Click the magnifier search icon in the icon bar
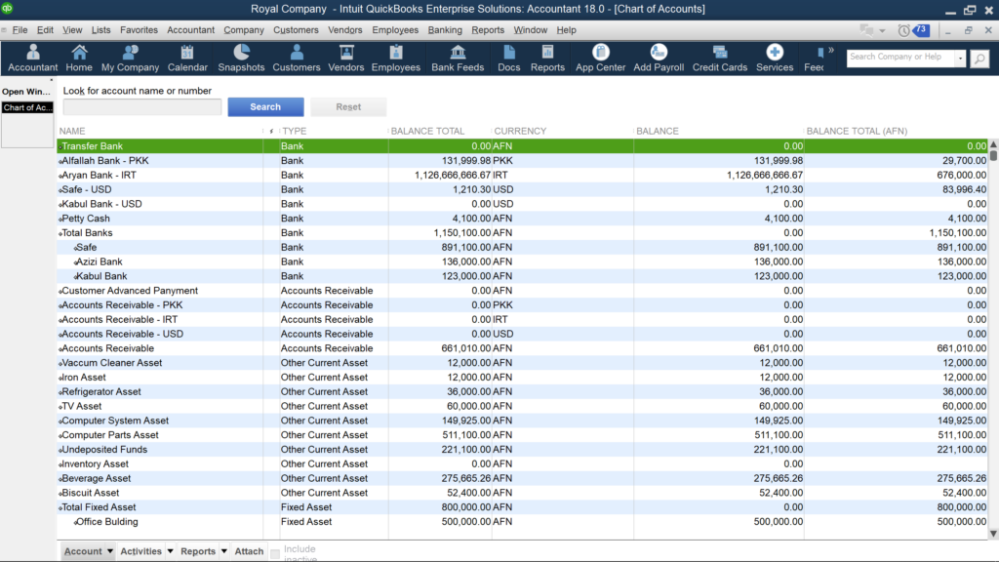 (979, 59)
